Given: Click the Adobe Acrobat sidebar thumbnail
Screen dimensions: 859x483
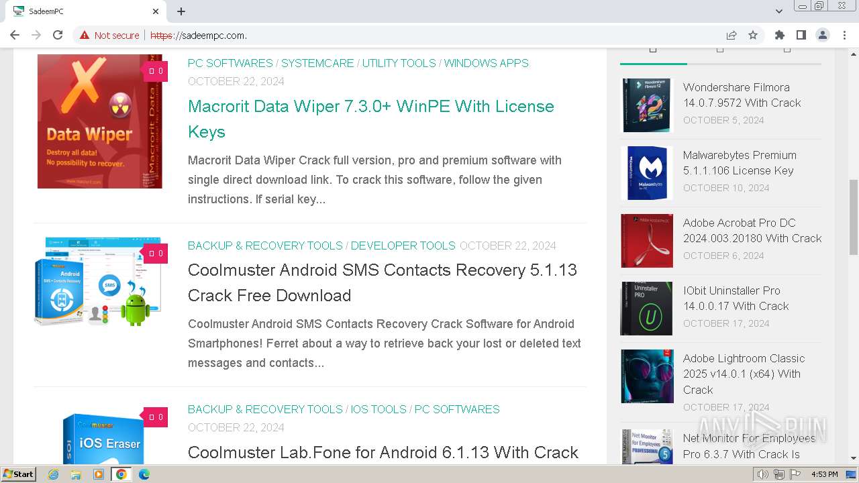Looking at the screenshot, I should point(647,241).
